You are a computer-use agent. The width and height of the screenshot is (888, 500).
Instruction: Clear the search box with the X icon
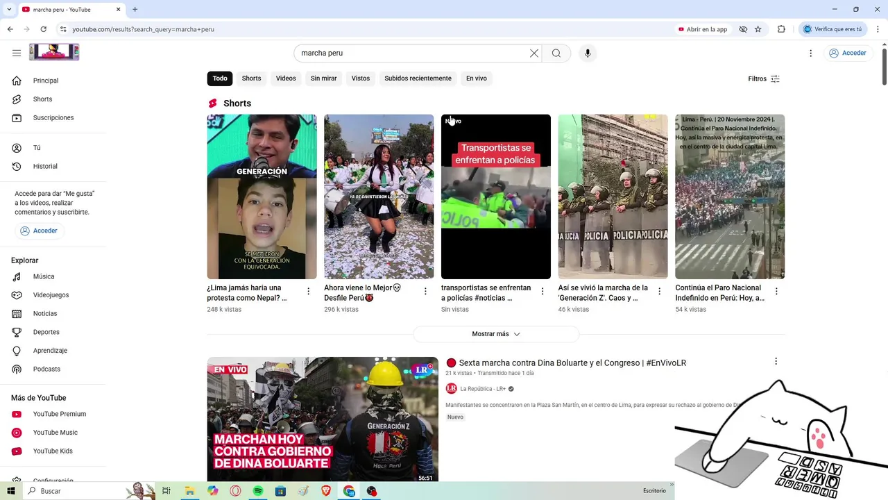pos(534,53)
